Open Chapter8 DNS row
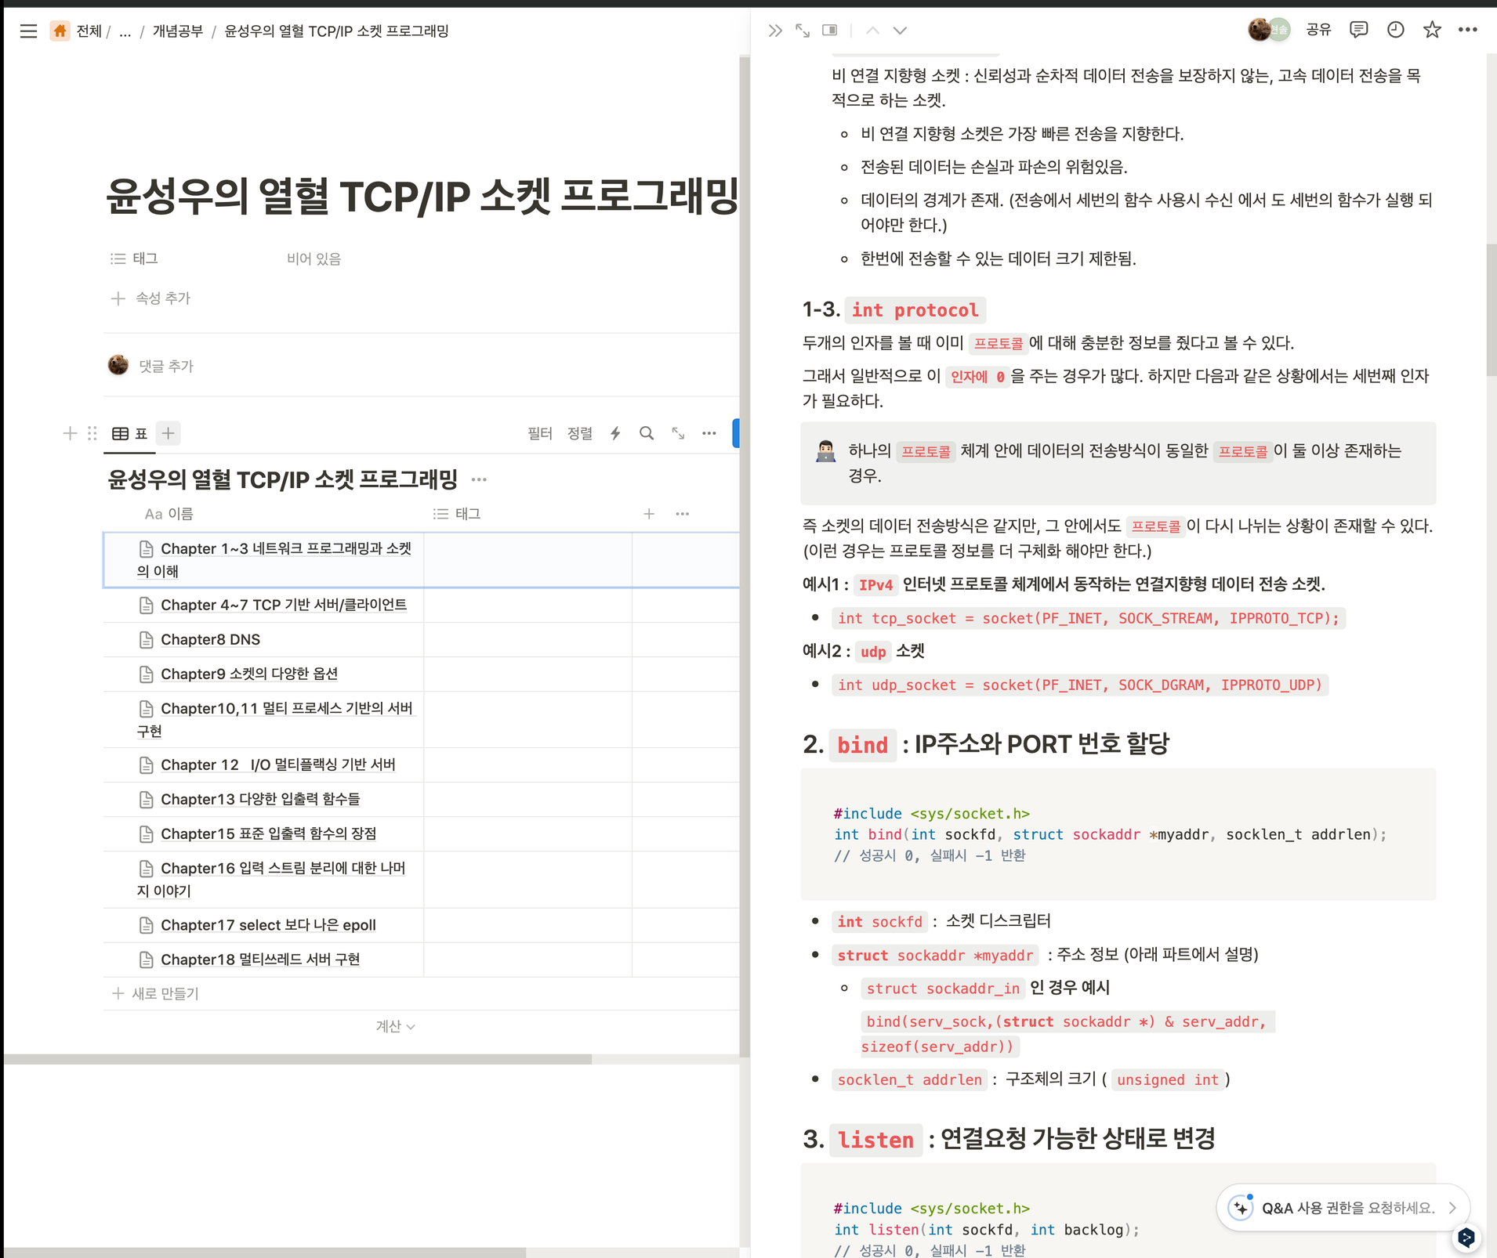The width and height of the screenshot is (1497, 1258). point(210,639)
